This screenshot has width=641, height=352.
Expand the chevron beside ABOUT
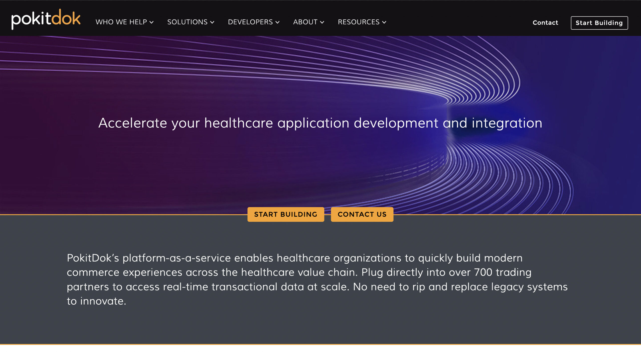[x=322, y=22]
